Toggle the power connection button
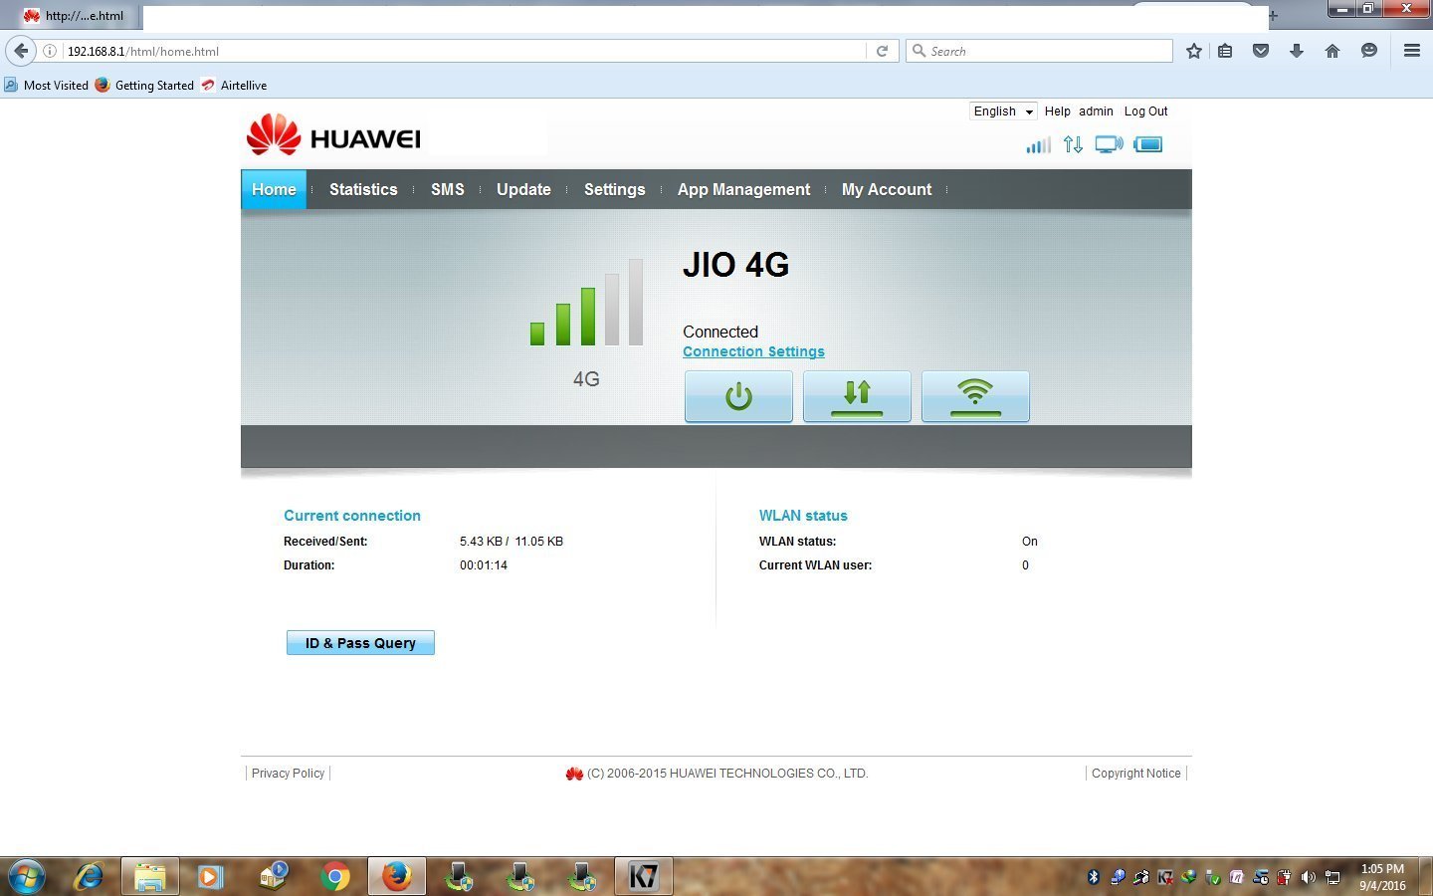This screenshot has width=1433, height=896. point(738,396)
